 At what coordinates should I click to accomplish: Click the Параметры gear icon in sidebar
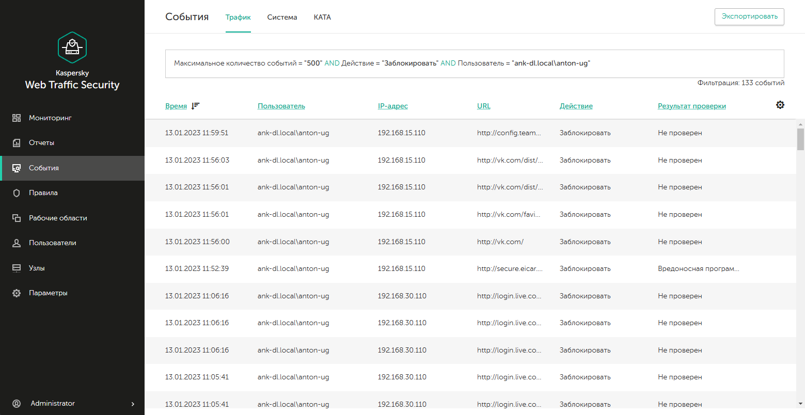pos(17,293)
